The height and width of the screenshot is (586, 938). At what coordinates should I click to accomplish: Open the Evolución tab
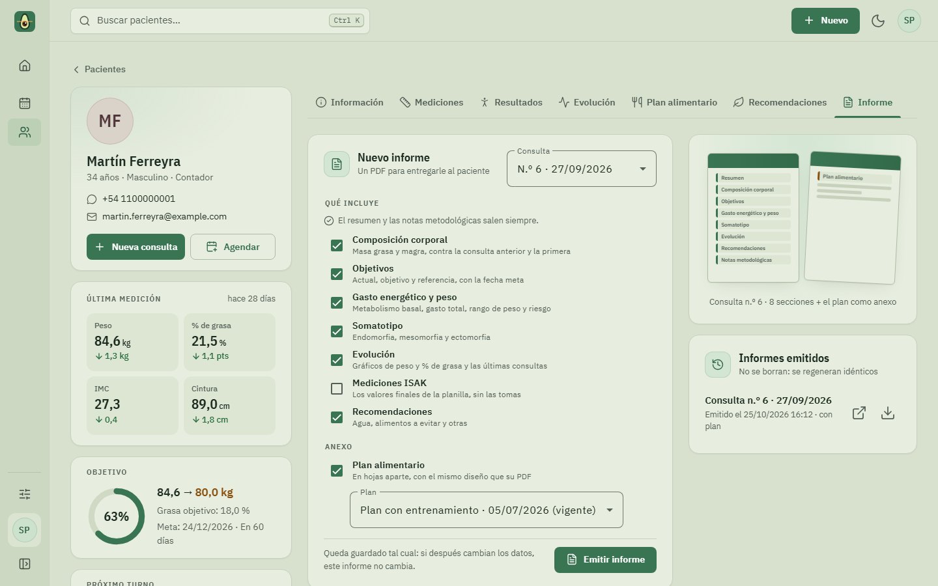[587, 102]
